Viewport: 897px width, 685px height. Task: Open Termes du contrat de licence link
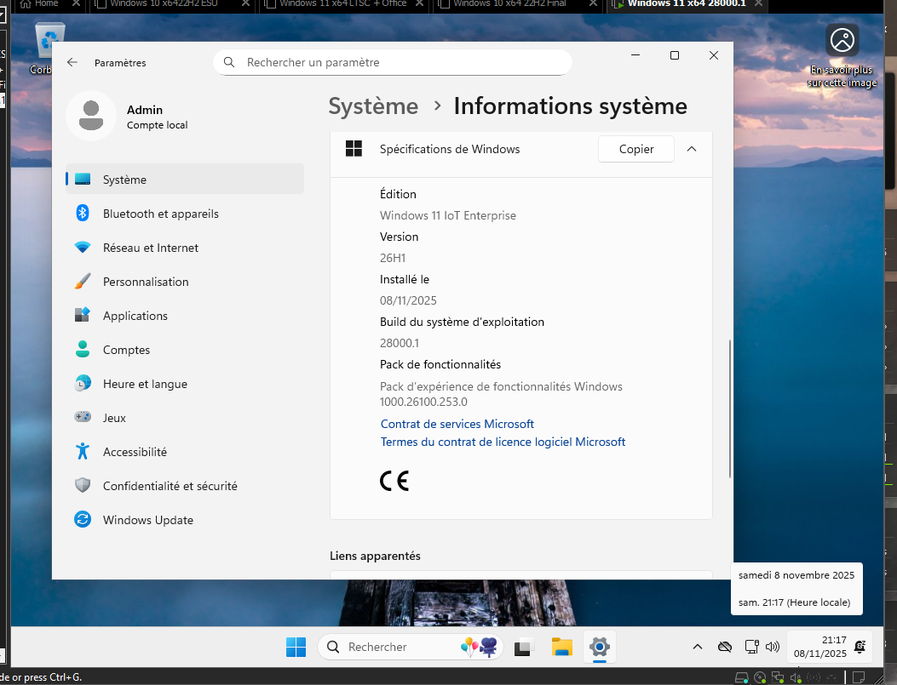503,442
